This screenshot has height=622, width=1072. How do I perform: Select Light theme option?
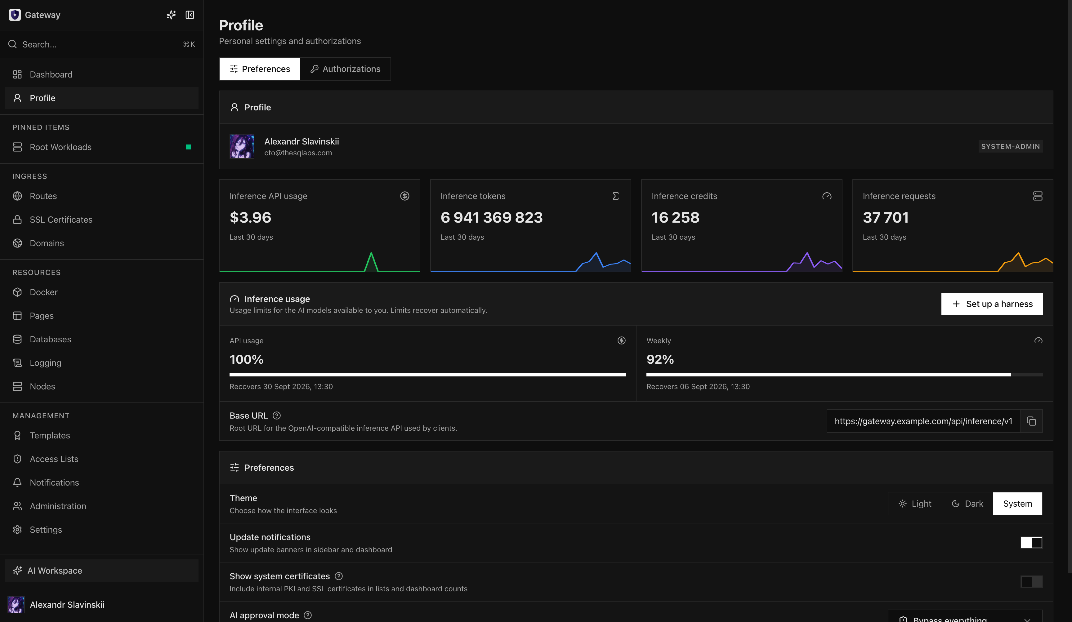point(915,503)
